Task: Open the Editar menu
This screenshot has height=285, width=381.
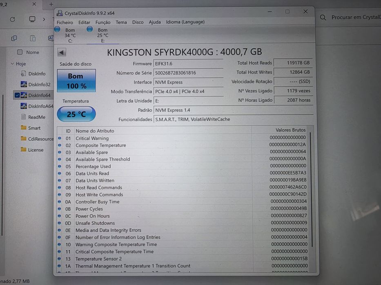Action: point(84,22)
